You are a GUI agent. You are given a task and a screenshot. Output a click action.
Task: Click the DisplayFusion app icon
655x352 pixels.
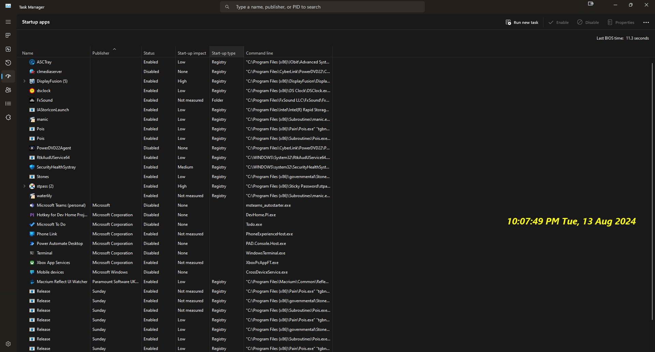(x=32, y=81)
